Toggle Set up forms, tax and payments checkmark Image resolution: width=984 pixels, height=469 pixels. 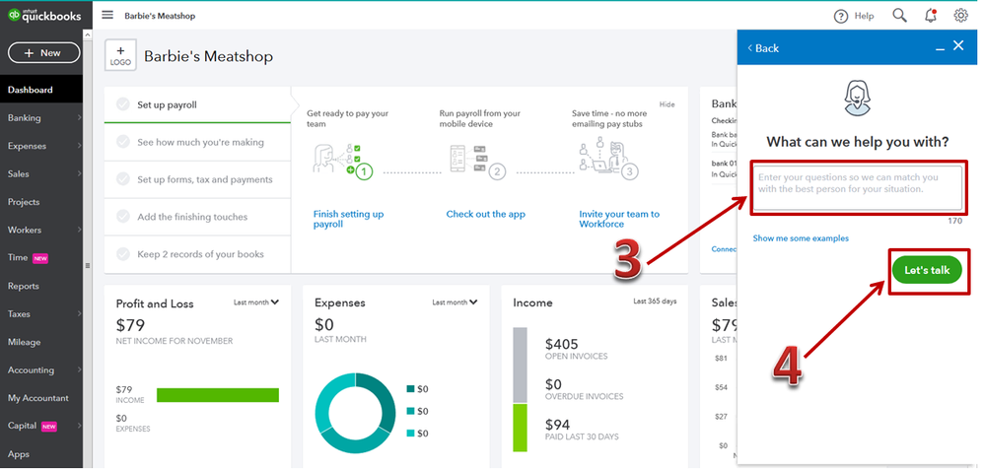point(123,179)
